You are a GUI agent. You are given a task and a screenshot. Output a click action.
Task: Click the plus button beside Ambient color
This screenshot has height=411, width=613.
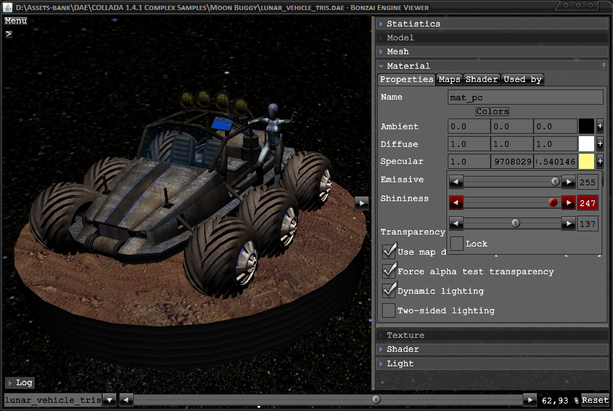pos(600,126)
